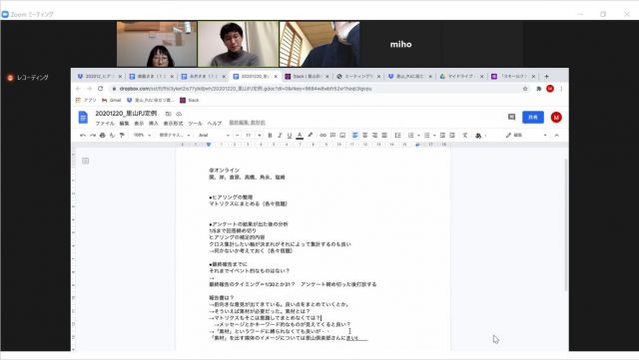The width and height of the screenshot is (639, 360).
Task: Click the blue share button
Action: [x=533, y=118]
